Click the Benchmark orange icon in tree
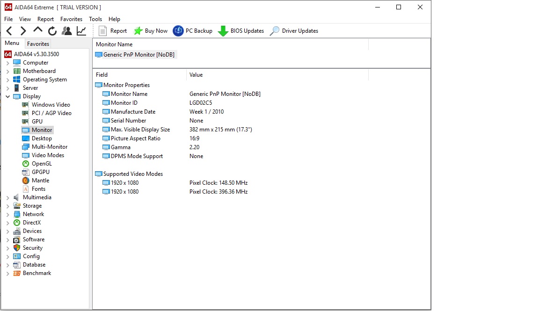The height and width of the screenshot is (311, 539). (x=16, y=274)
